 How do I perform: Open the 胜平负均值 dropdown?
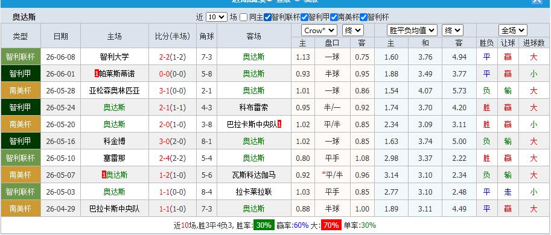click(412, 31)
